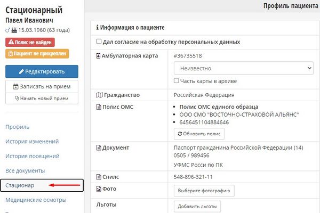Viewport: 320px width, 213px height.
Task: Click the male gender symbol icon
Action: [x=7, y=30]
